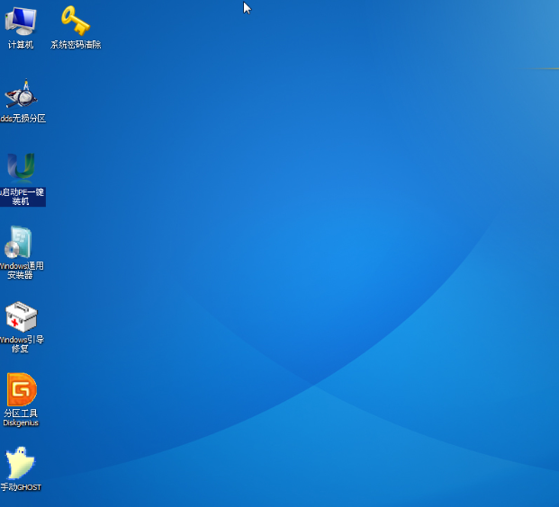The width and height of the screenshot is (559, 507).
Task: Click the dds无损分区 label text
Action: point(23,118)
